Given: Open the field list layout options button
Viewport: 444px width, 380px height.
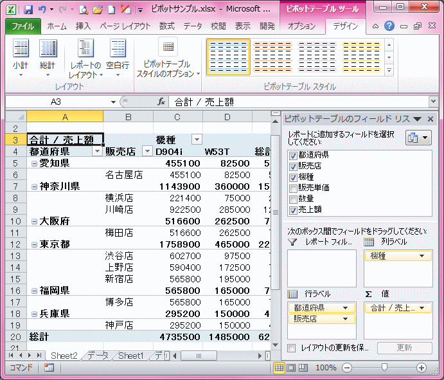Looking at the screenshot, I should [418, 138].
